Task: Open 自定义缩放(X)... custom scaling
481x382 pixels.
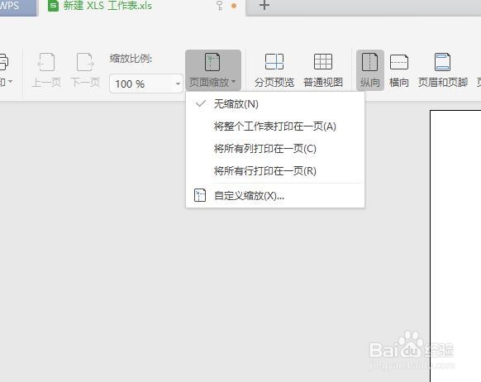Action: tap(275, 195)
